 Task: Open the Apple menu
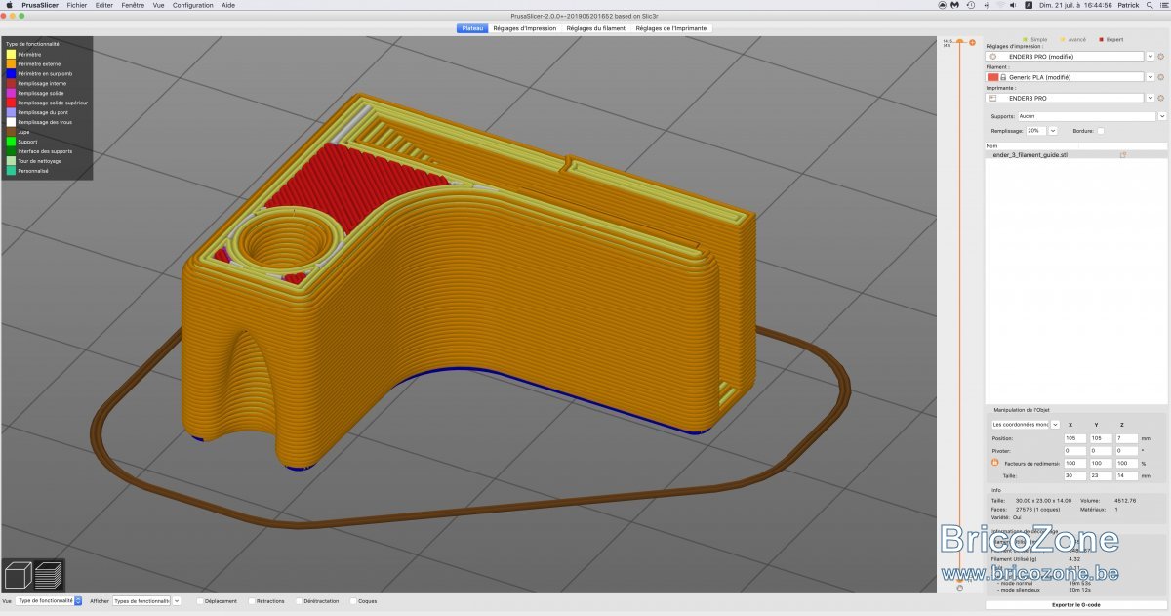10,5
